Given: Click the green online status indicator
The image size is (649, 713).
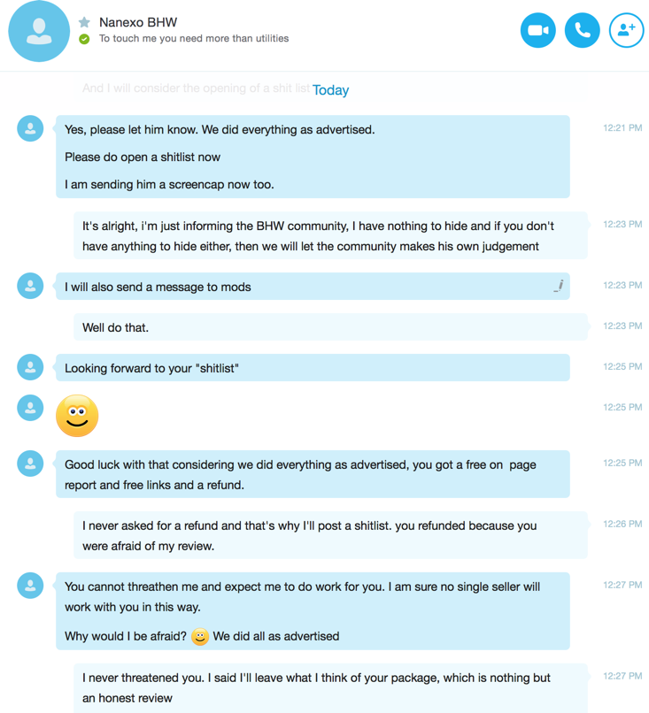Looking at the screenshot, I should pyautogui.click(x=84, y=39).
